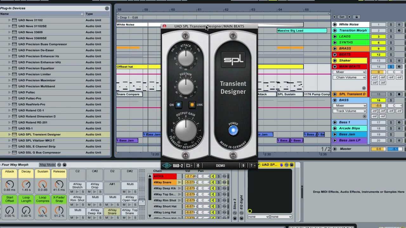This screenshot has height=228, width=406.
Task: Toggle the Transient Designer ON switch
Action: click(179, 105)
